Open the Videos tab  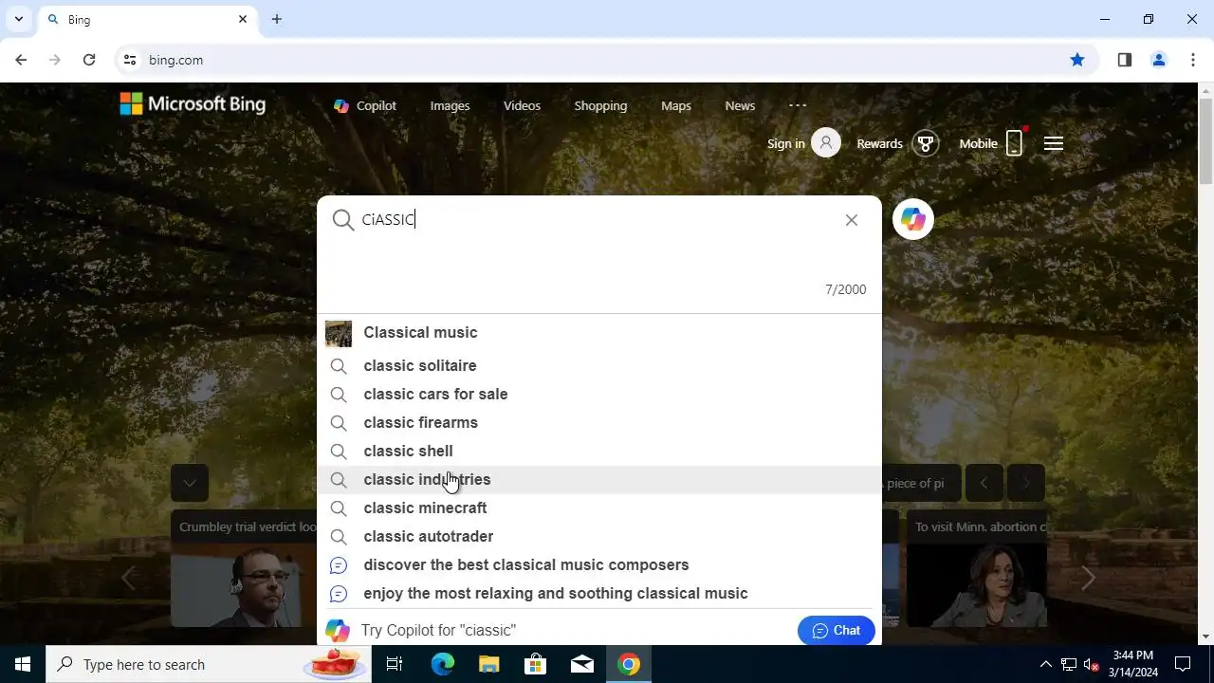[x=522, y=105]
